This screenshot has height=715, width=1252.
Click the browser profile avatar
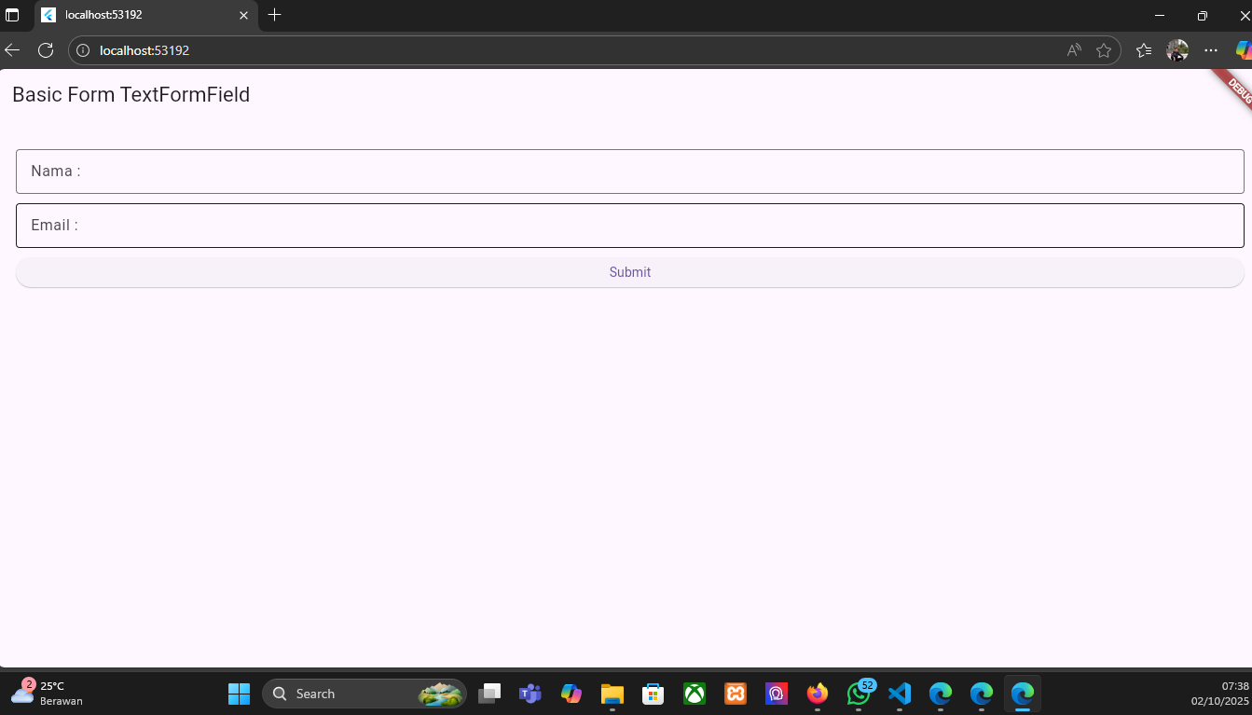pyautogui.click(x=1176, y=50)
